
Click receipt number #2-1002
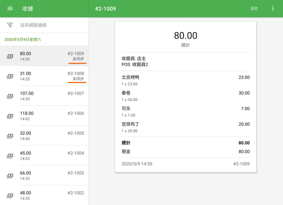pos(76,193)
